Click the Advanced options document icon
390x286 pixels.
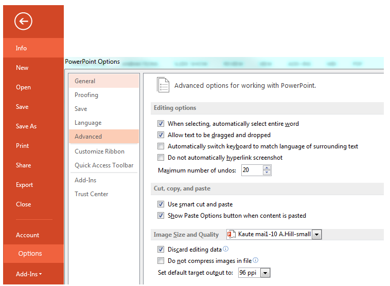pos(163,85)
